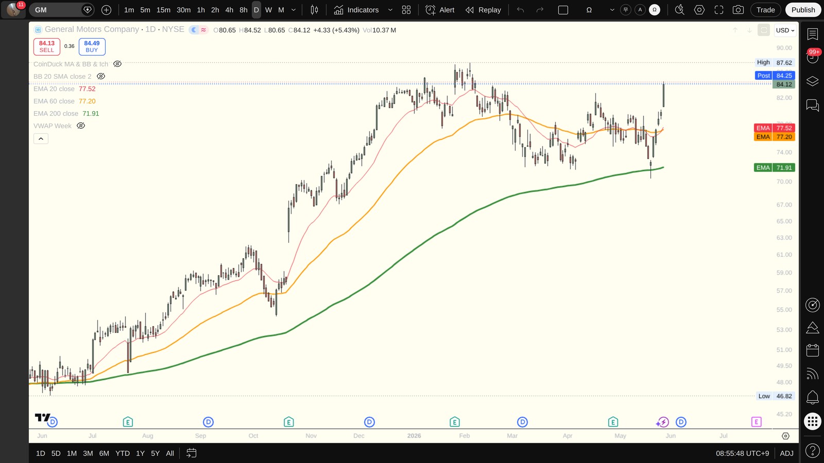
Task: Click the 84.49 BUY button
Action: pyautogui.click(x=92, y=47)
